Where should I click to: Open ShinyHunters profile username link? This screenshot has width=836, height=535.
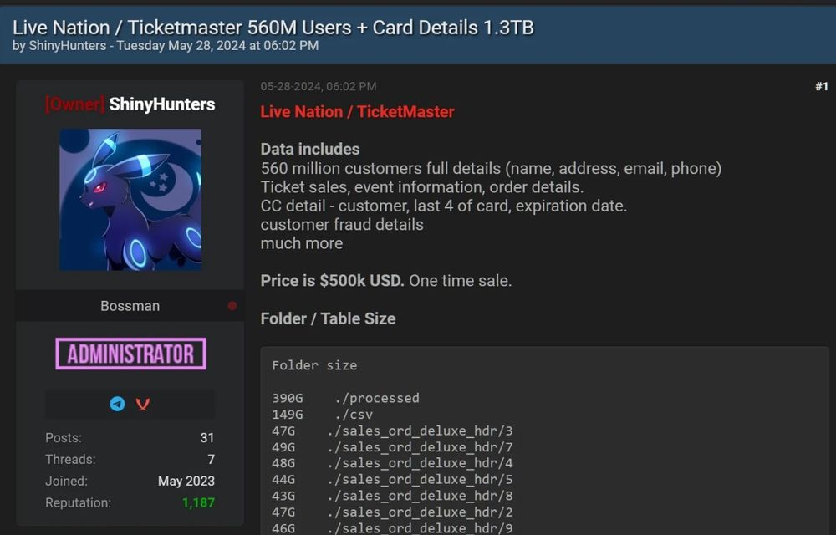[x=161, y=104]
